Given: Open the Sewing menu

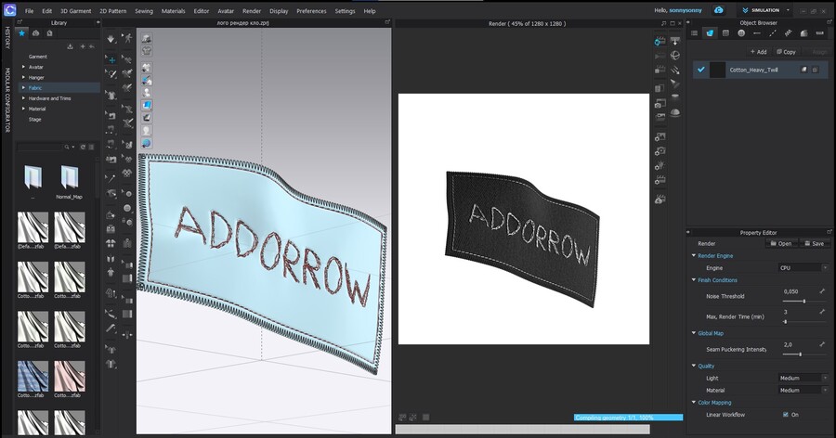Looking at the screenshot, I should click(144, 11).
